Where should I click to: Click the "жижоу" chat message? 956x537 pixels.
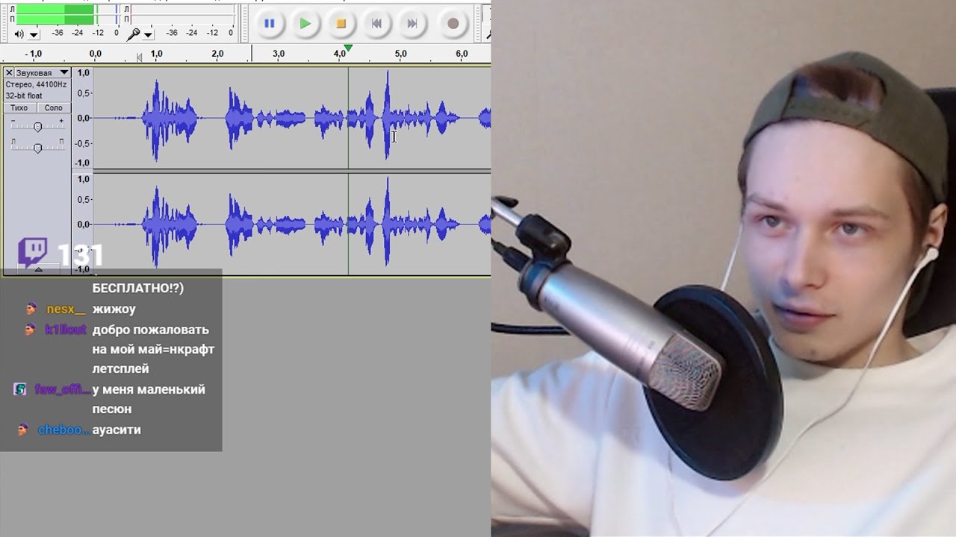pos(114,309)
